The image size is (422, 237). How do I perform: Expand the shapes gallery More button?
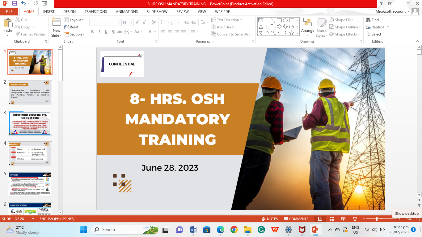tap(298, 33)
